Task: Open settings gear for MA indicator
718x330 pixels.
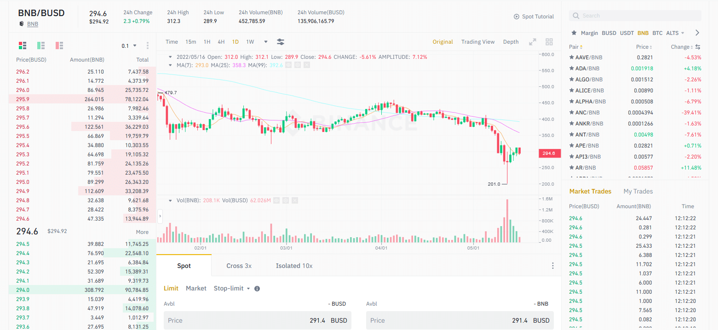Action: pos(298,65)
